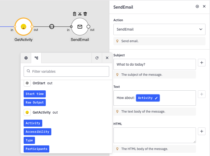This screenshot has width=210, height=156.
Task: Select the SendEmail envelope node
Action: (x=80, y=27)
